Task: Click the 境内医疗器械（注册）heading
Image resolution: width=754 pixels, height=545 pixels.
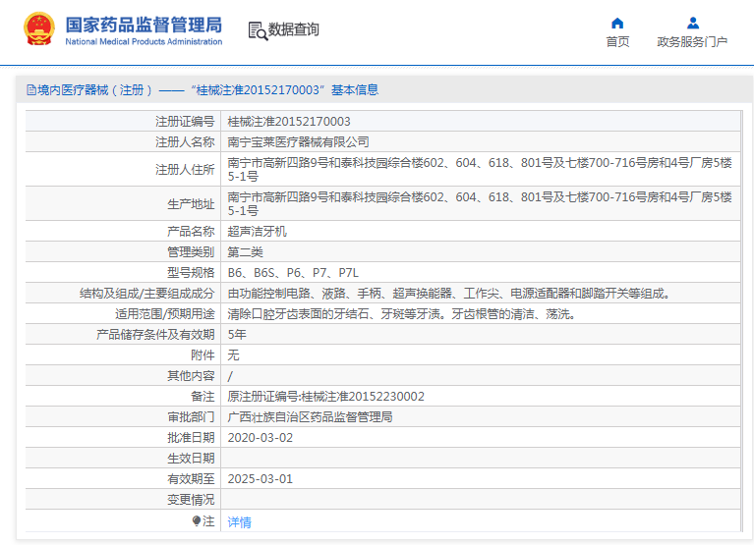Action: click(94, 89)
